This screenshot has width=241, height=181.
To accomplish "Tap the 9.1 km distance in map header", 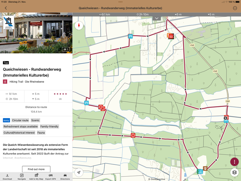I will pyautogui.click(x=105, y=14).
